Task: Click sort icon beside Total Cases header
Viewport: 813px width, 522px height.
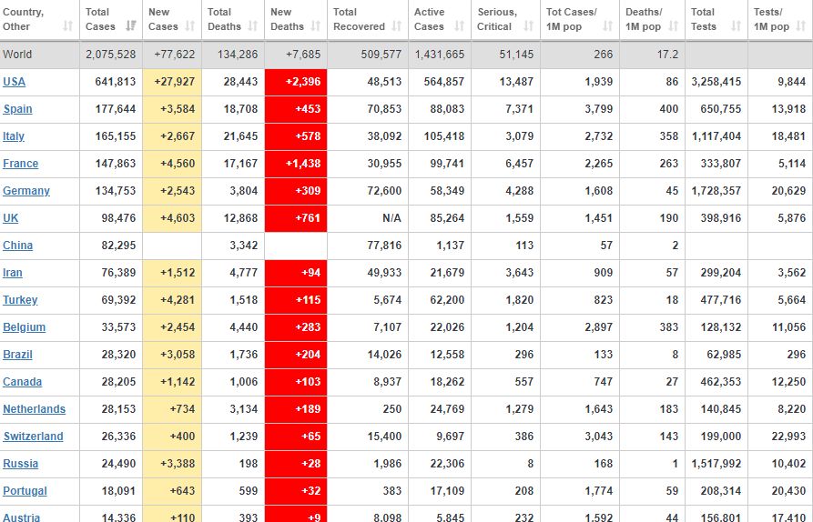Action: click(x=130, y=26)
